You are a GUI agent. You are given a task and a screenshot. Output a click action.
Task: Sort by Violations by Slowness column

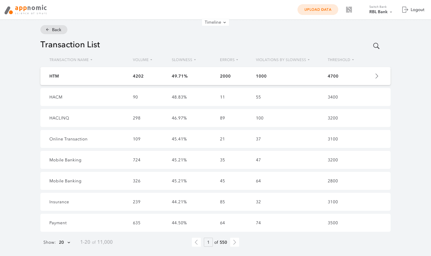(x=283, y=60)
